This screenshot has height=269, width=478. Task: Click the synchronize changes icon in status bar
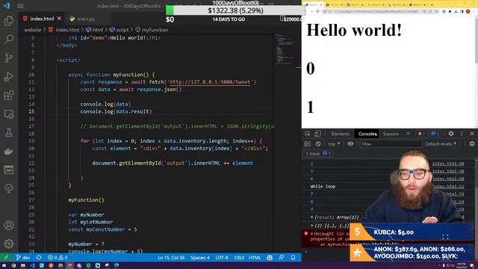(39, 257)
